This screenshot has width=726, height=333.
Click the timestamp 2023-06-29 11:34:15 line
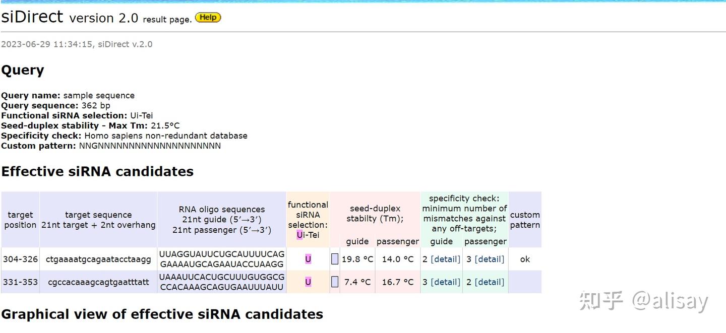(x=77, y=44)
